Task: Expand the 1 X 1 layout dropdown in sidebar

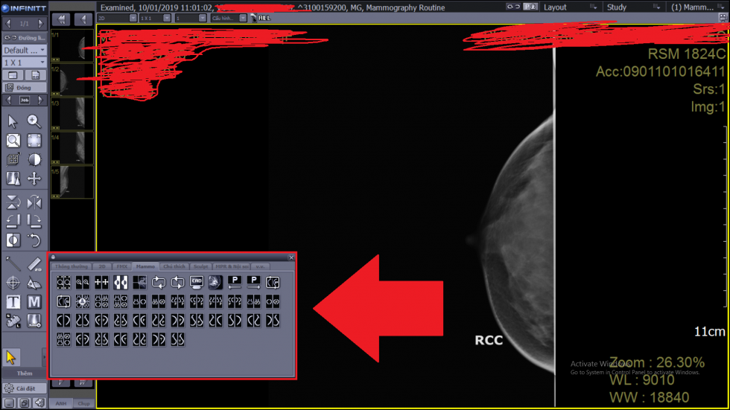Action: click(x=25, y=63)
